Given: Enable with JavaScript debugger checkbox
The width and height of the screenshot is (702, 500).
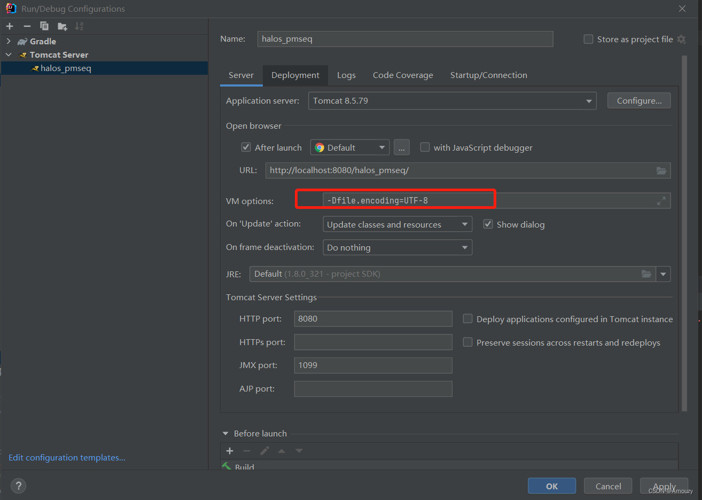Looking at the screenshot, I should coord(425,147).
